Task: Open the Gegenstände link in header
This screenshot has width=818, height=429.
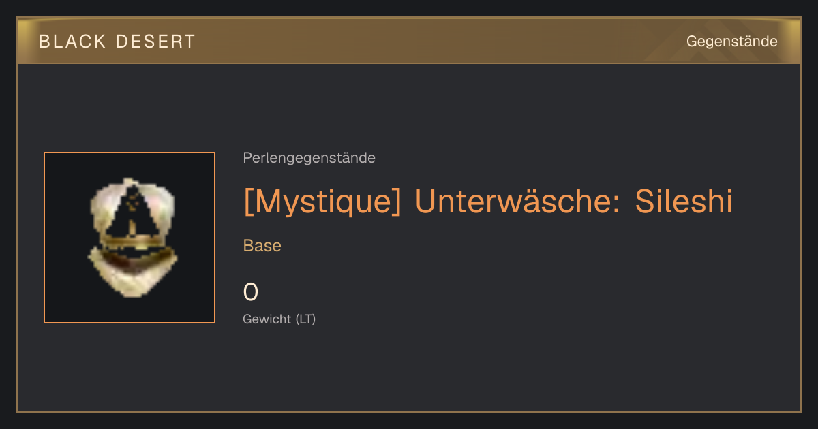Action: coord(731,42)
